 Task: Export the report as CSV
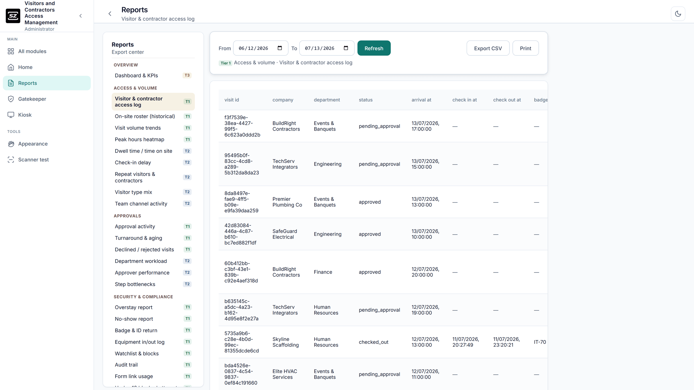point(488,48)
